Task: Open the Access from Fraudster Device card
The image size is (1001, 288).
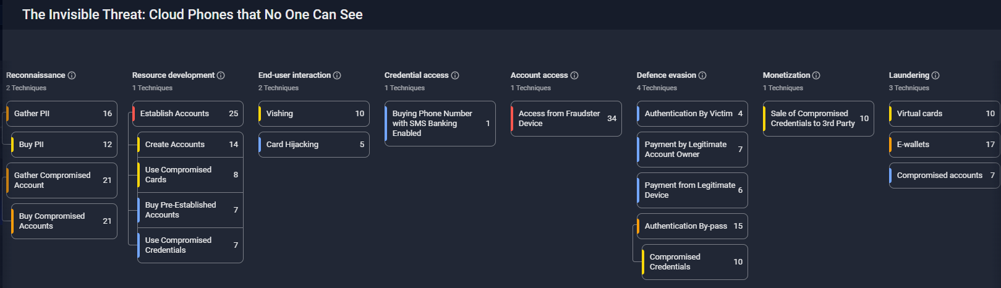Action: click(x=566, y=119)
